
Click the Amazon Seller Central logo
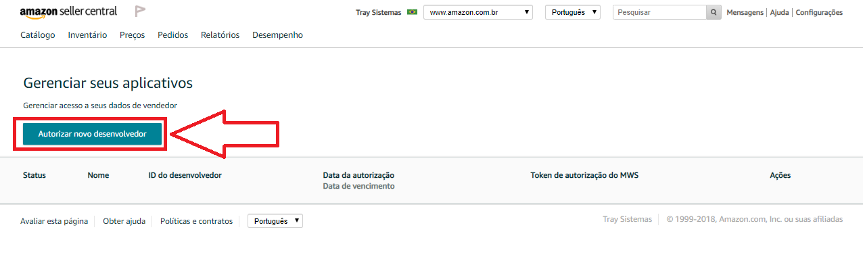[x=68, y=11]
